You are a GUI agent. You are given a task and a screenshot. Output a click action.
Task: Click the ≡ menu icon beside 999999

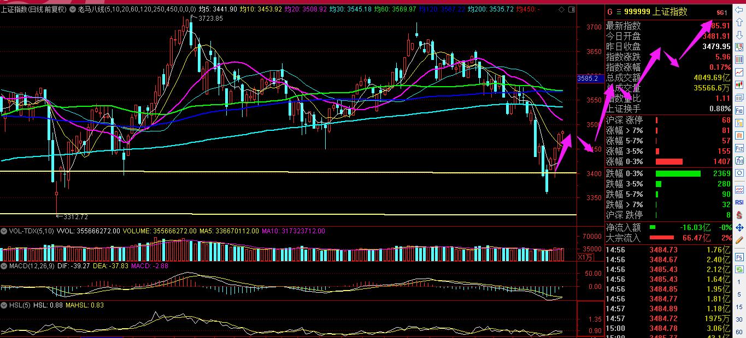(x=619, y=12)
